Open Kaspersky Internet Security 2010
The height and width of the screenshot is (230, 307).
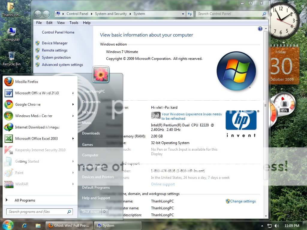(40, 150)
